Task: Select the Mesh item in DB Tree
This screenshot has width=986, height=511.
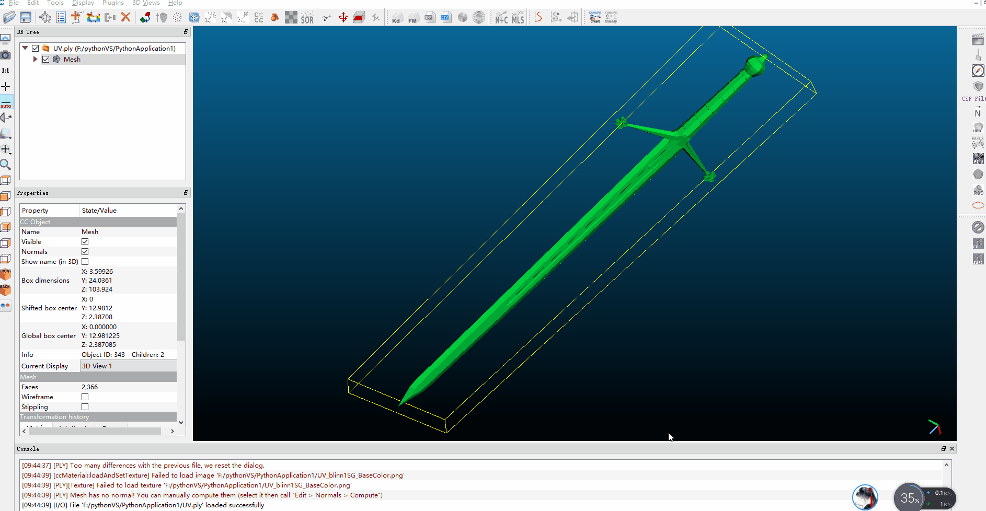Action: pos(72,59)
